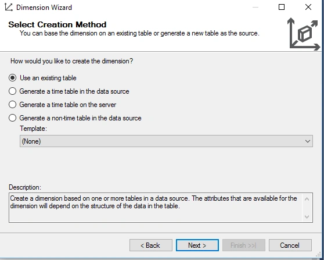The image size is (324, 260).
Task: Click the Next button
Action: coord(197,245)
